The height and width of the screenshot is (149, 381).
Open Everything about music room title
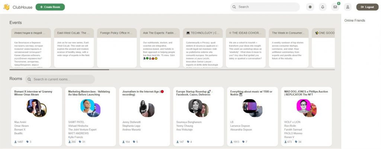coord(251,93)
